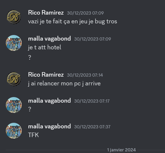Click the '?' message under 'je t att hotel'
The height and width of the screenshot is (153, 165).
pos(30,58)
